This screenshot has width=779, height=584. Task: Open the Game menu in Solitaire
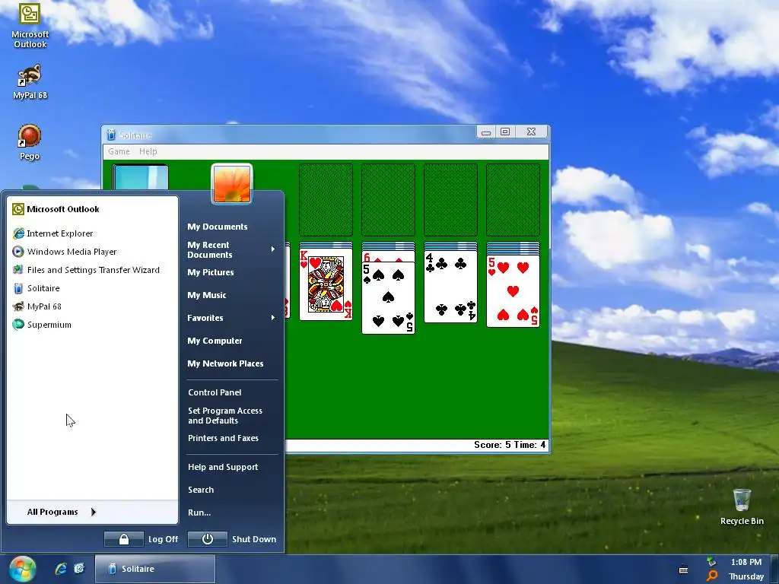tap(119, 151)
